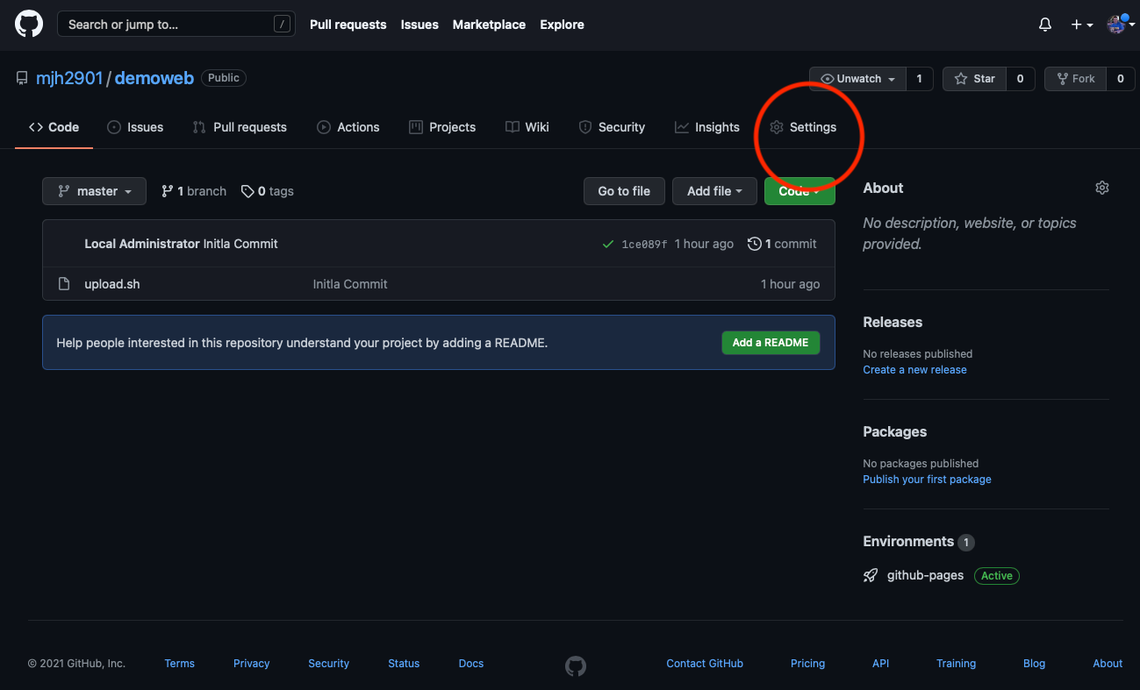Viewport: 1140px width, 690px height.
Task: Open the demoweb repository link
Action: click(x=154, y=78)
